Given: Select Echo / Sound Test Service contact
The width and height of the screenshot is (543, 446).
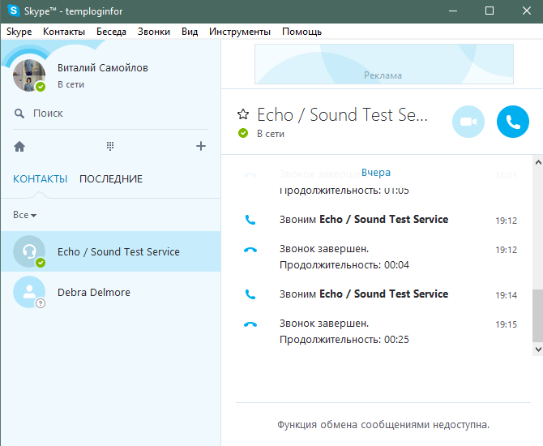Looking at the screenshot, I should coord(110,251).
